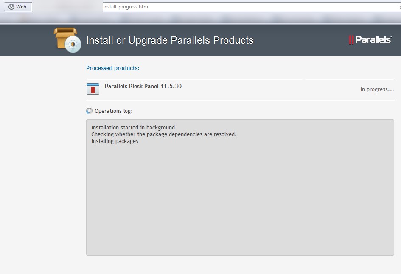This screenshot has height=274, width=401.
Task: Click the bookmark star in the address bar
Action: click(x=400, y=7)
